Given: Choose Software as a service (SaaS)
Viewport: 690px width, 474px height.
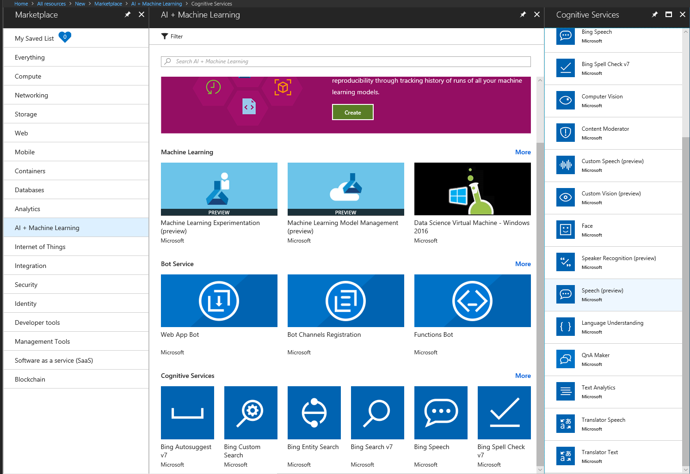Looking at the screenshot, I should coord(76,360).
